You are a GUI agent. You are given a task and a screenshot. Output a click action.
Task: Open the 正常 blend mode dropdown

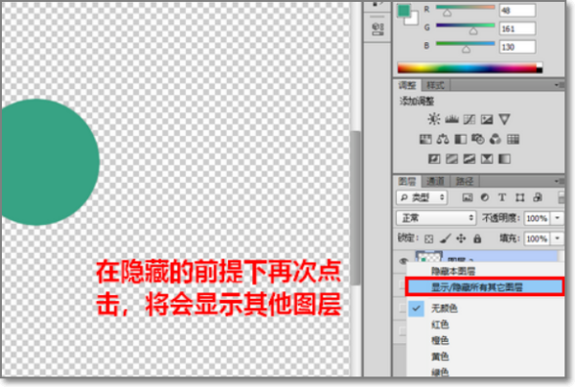click(436, 218)
